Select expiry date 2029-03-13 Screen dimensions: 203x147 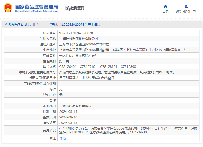click(68, 123)
